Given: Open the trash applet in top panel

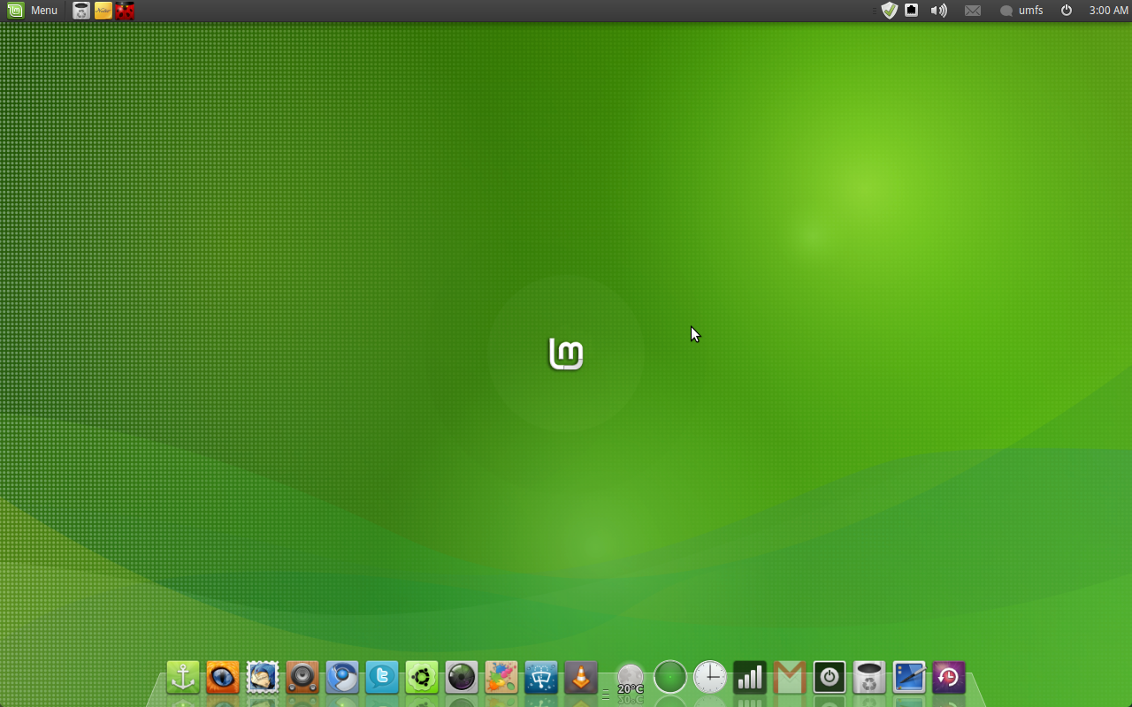Looking at the screenshot, I should (x=80, y=11).
